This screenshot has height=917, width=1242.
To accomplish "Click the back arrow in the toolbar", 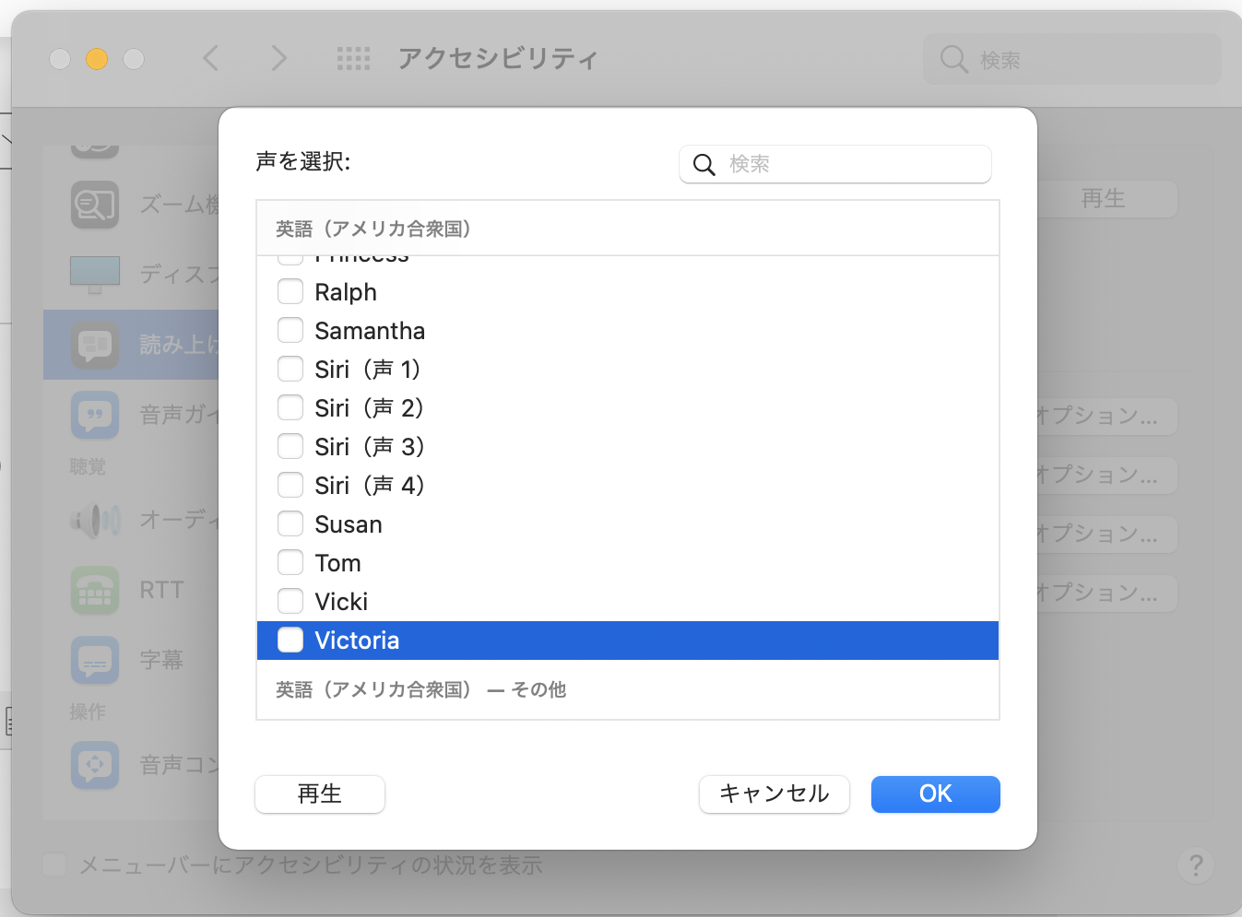I will (211, 59).
